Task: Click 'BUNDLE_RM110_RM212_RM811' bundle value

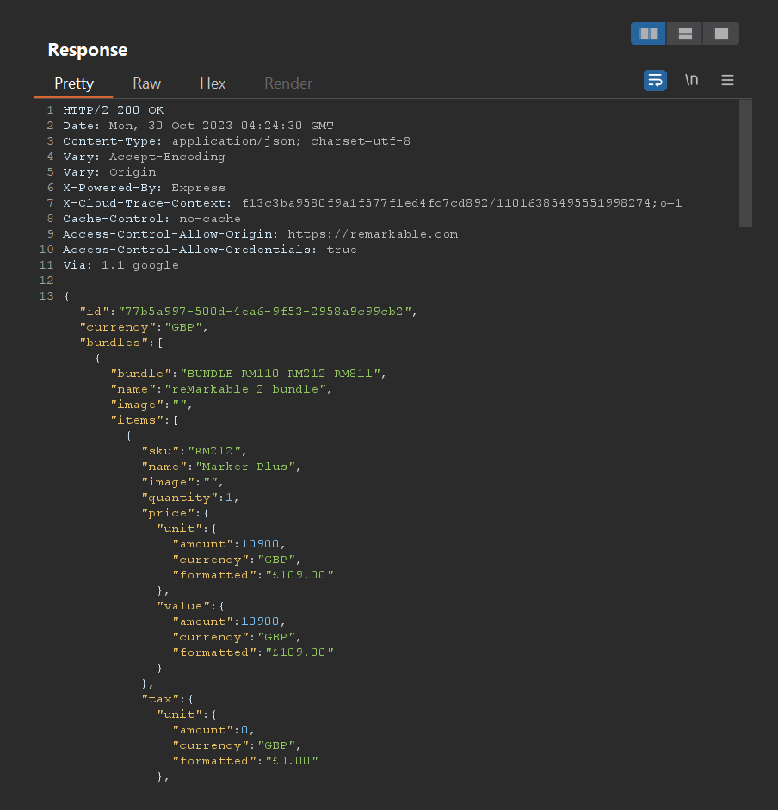Action: click(x=280, y=374)
